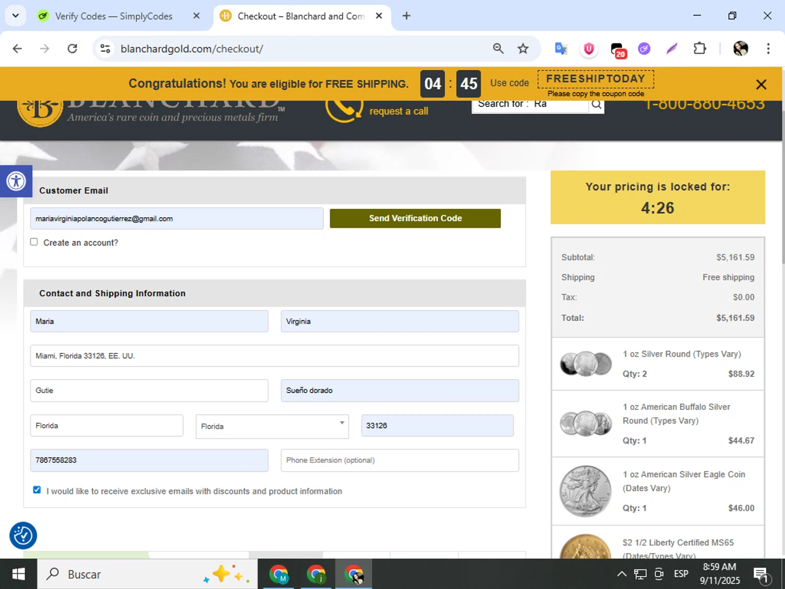Click the ESP language indicator
This screenshot has width=785, height=589.
click(681, 574)
